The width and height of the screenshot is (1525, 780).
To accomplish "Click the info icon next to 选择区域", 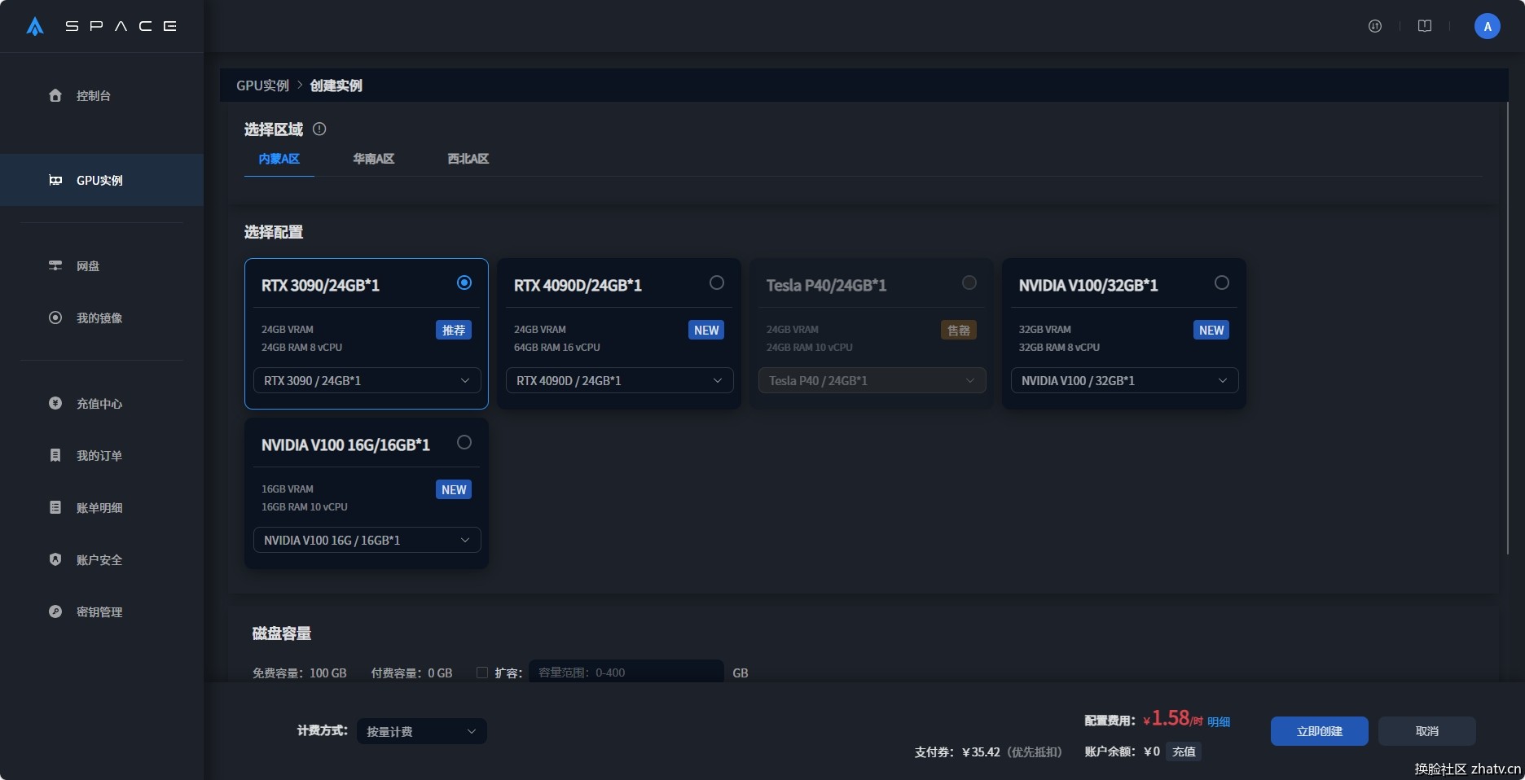I will pos(319,129).
